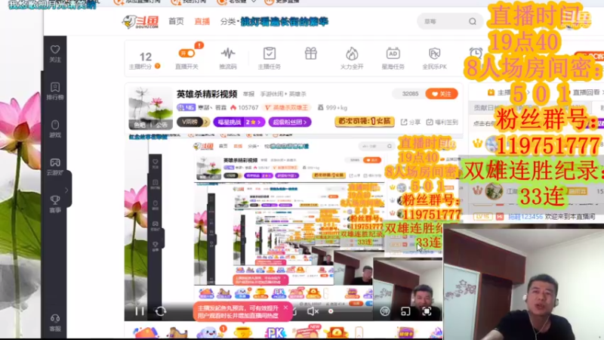Claim the 首次可领 火箭 banner
The width and height of the screenshot is (604, 340).
pyautogui.click(x=365, y=122)
